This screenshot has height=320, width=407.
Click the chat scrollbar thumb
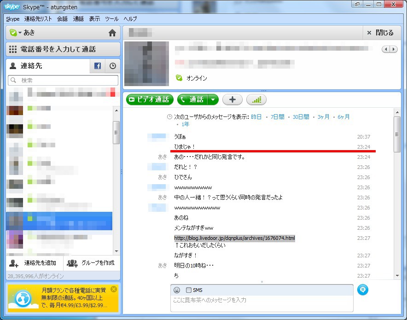pyautogui.click(x=397, y=134)
